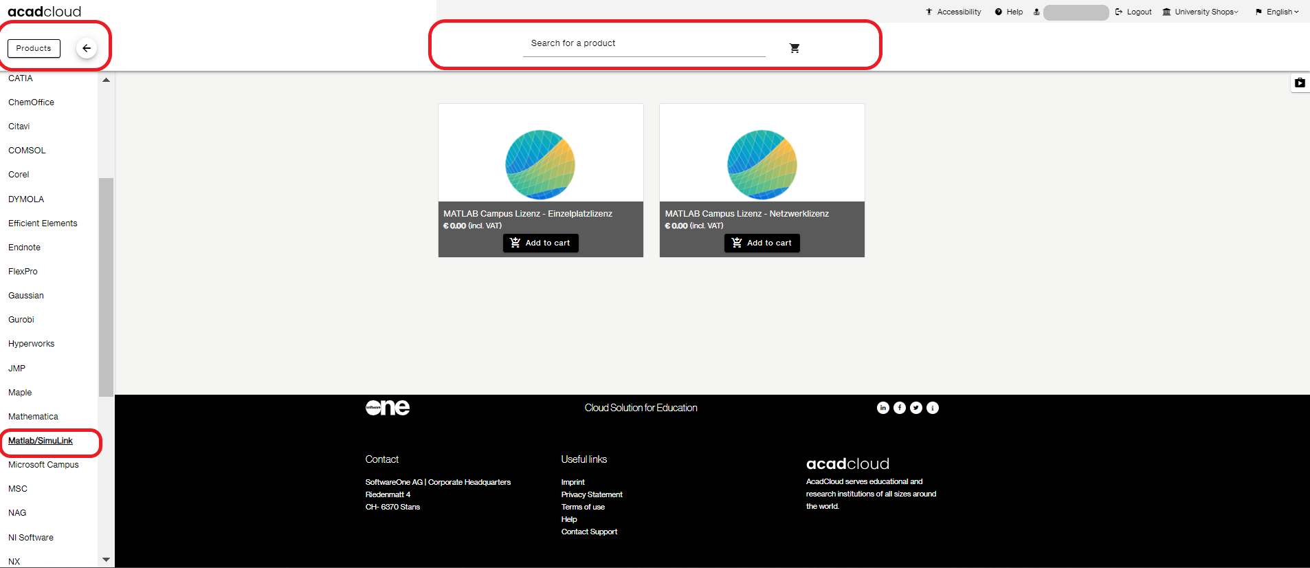Open the video tutorial icon at right edge
Image resolution: width=1310 pixels, height=568 pixels.
[x=1300, y=83]
